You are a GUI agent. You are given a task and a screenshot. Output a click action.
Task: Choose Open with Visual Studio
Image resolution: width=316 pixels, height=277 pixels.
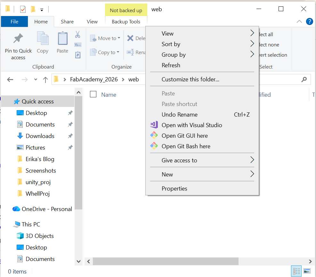pos(191,125)
